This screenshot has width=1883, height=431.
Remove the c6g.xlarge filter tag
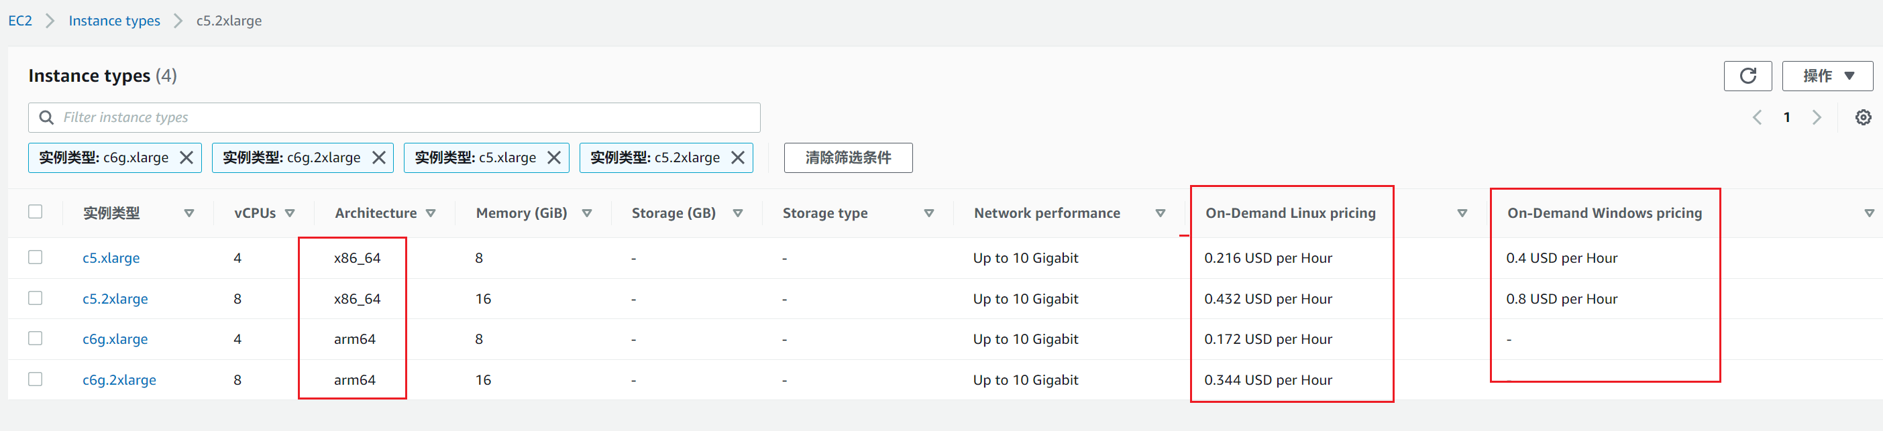pos(186,157)
